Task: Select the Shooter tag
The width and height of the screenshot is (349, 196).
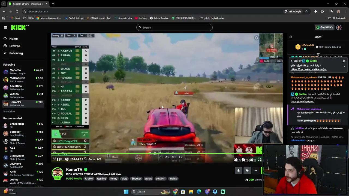Action: point(136,179)
